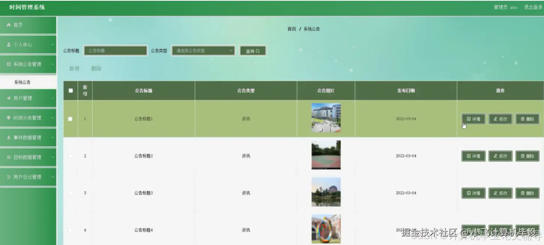Click the icon beside 时间分类管理
The image size is (544, 245).
coord(9,118)
